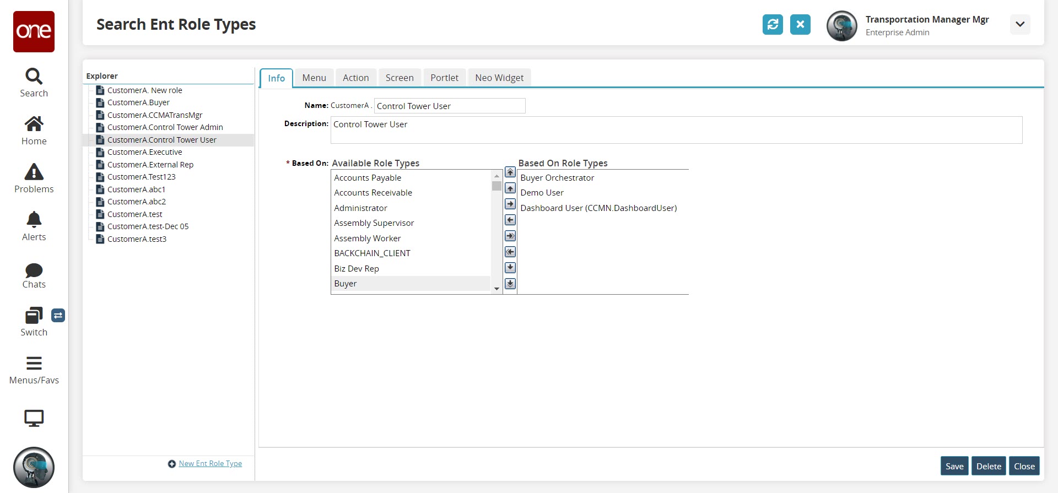Select CustomerA.Executive in Explorer tree
Screen dimensions: 1058x493
(x=144, y=152)
